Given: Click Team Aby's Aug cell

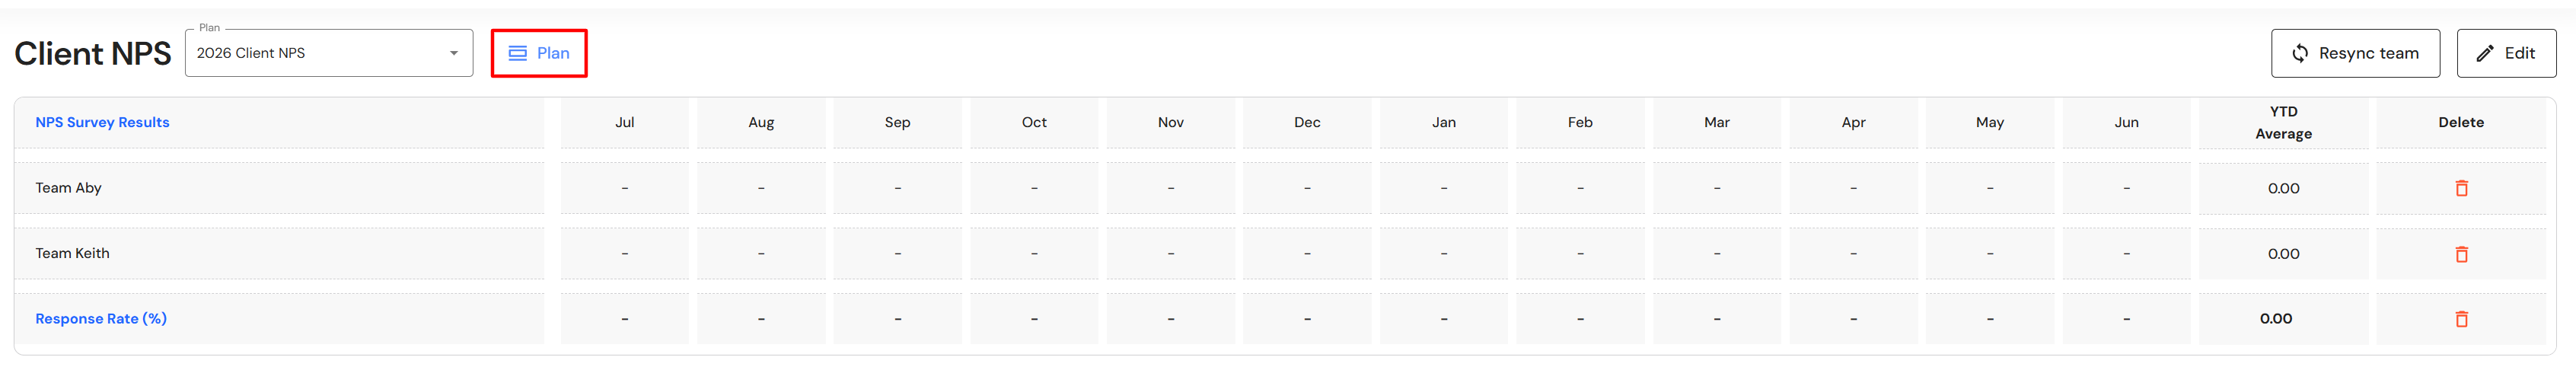Looking at the screenshot, I should click(x=761, y=188).
